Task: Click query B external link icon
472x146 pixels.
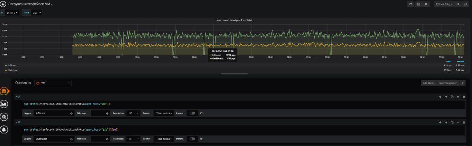Action: point(202,139)
